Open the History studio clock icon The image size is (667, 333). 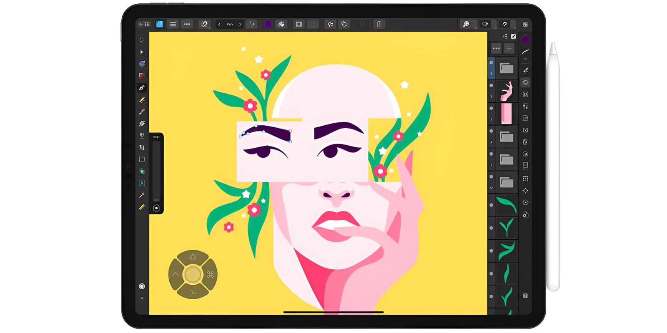pyautogui.click(x=525, y=202)
